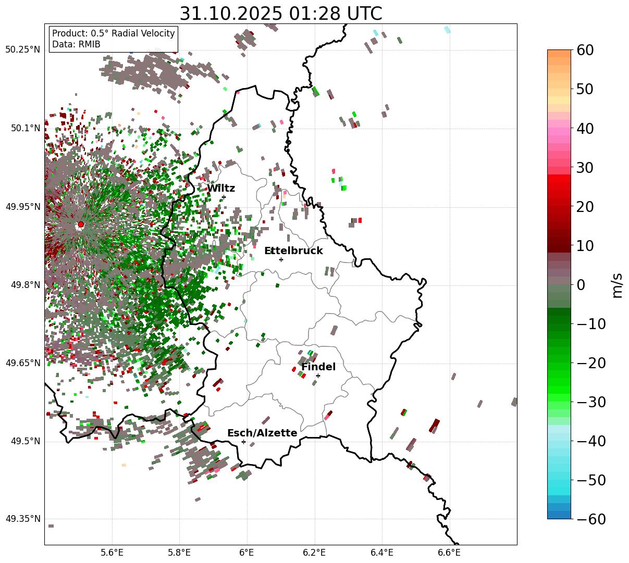Click the Ettelbruck city label
This screenshot has width=629, height=563.
[x=293, y=251]
